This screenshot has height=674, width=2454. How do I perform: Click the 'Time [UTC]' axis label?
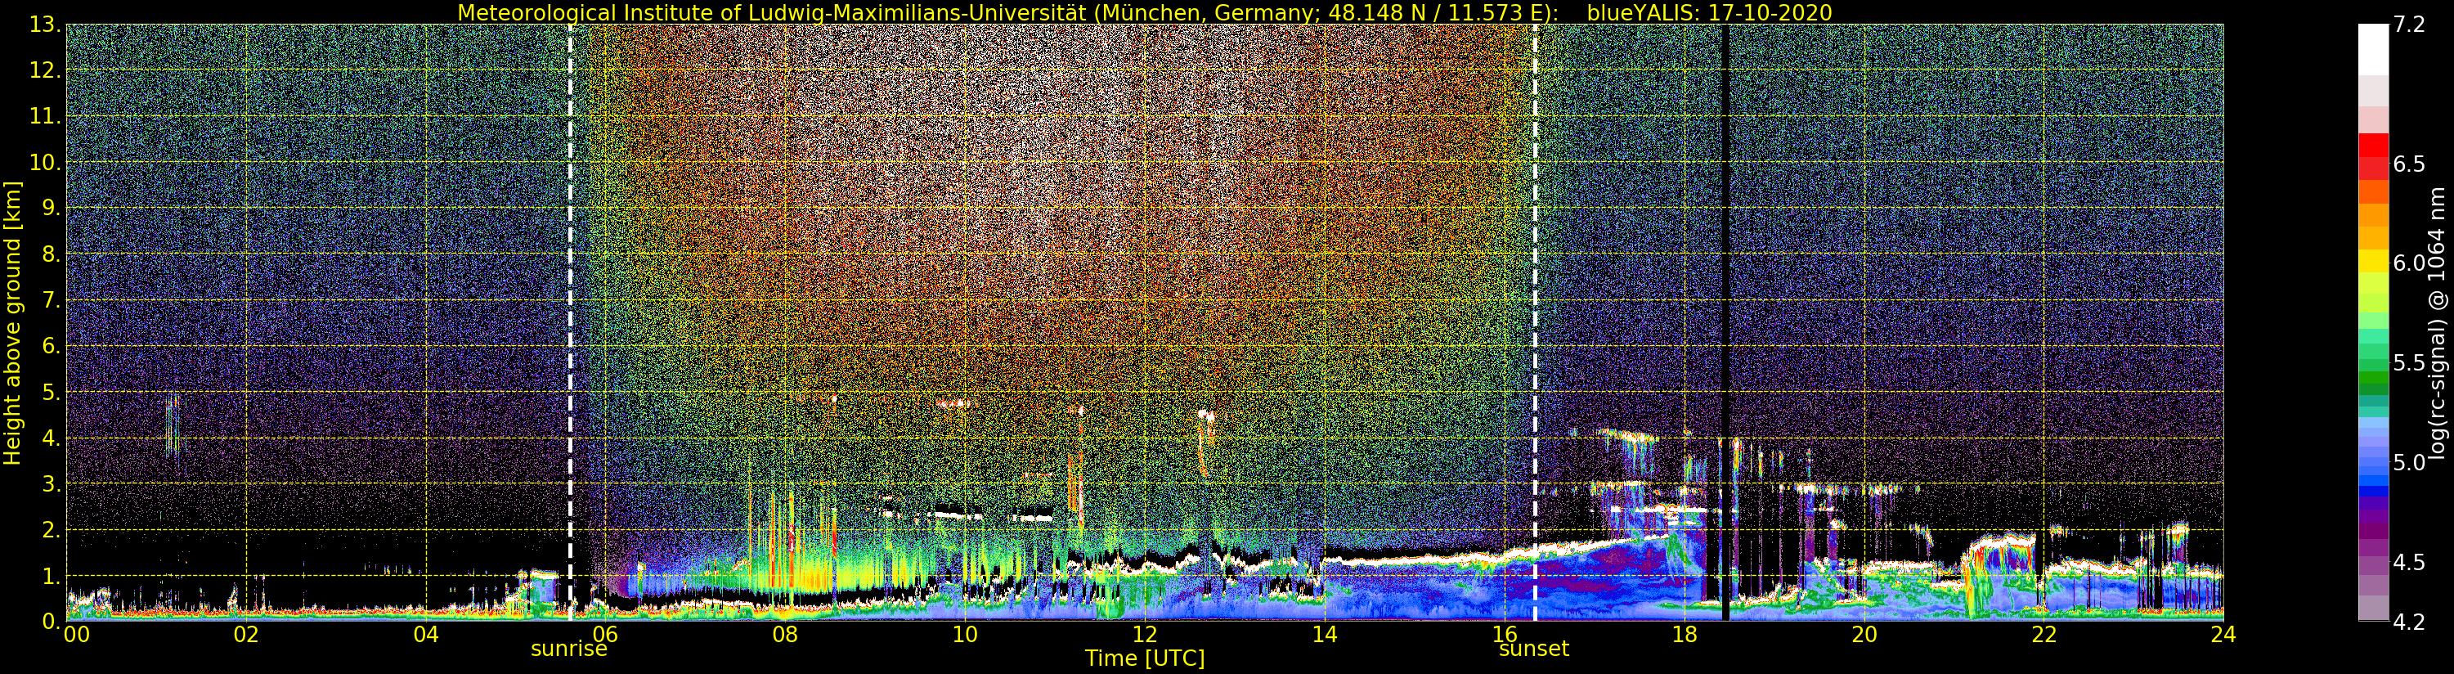tap(1145, 658)
